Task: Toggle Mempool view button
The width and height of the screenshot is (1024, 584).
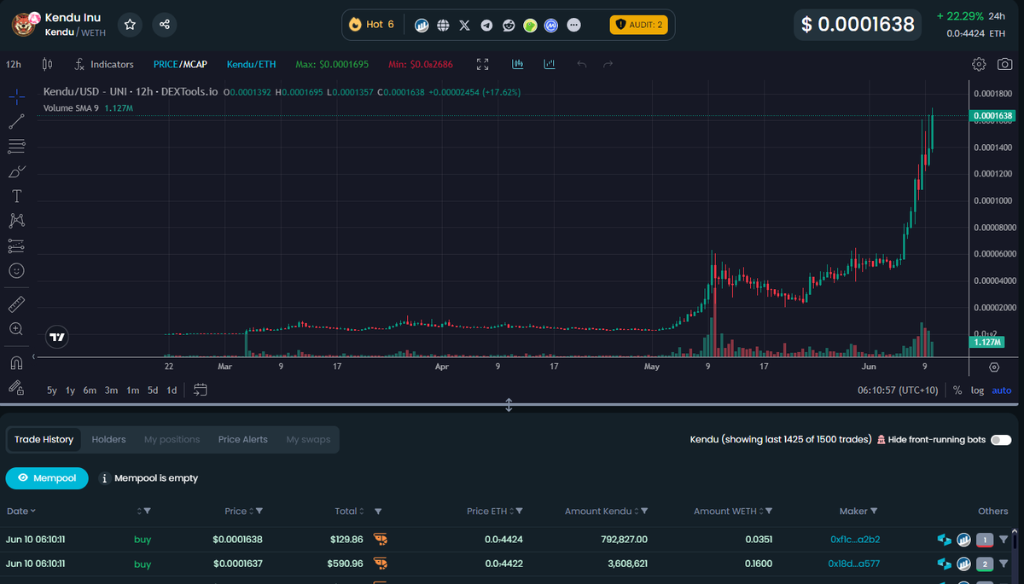Action: point(47,478)
